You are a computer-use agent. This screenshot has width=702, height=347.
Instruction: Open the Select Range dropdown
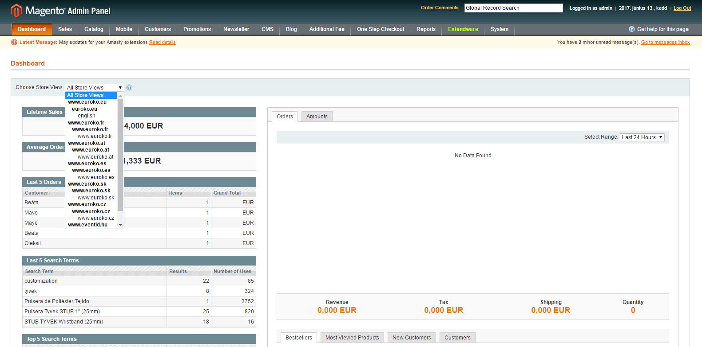(642, 137)
